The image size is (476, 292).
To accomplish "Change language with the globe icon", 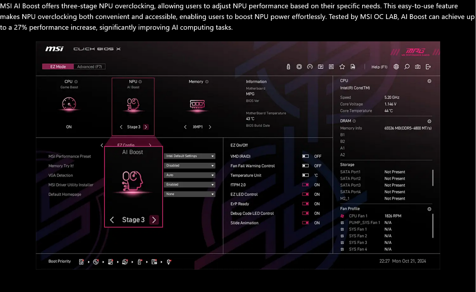I will tap(396, 67).
